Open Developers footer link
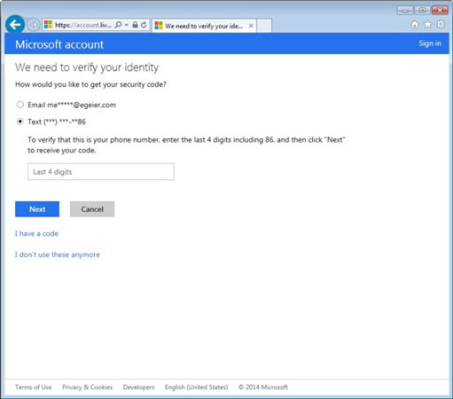Viewport: 453px width, 399px height. pos(138,387)
